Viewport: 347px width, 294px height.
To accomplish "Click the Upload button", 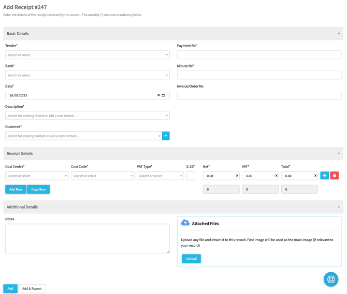I will pos(191,258).
